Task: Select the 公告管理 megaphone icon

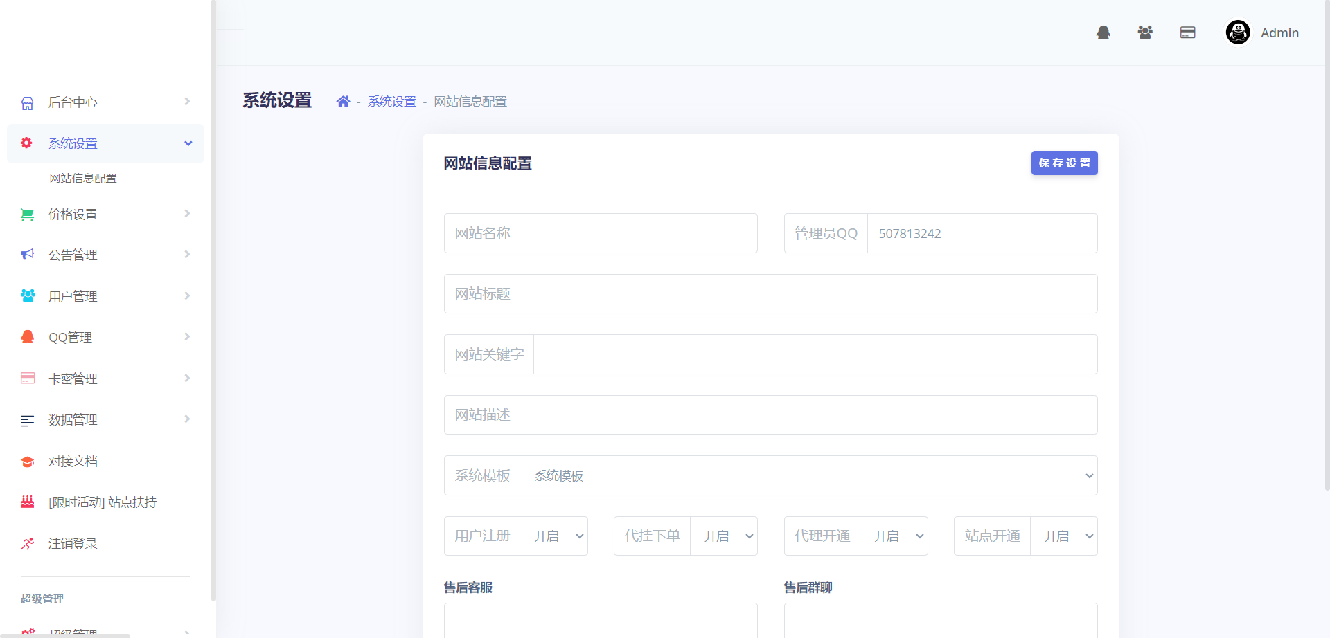Action: (28, 255)
